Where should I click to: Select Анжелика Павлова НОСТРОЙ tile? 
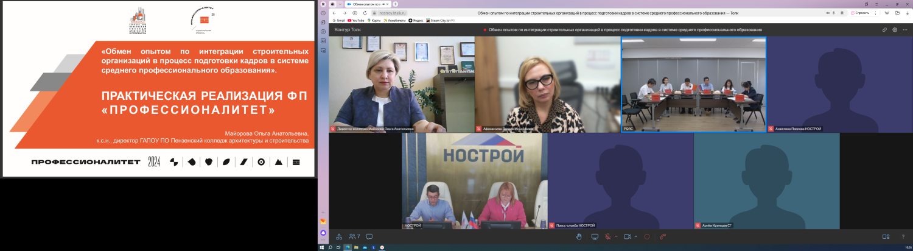pyautogui.click(x=839, y=84)
